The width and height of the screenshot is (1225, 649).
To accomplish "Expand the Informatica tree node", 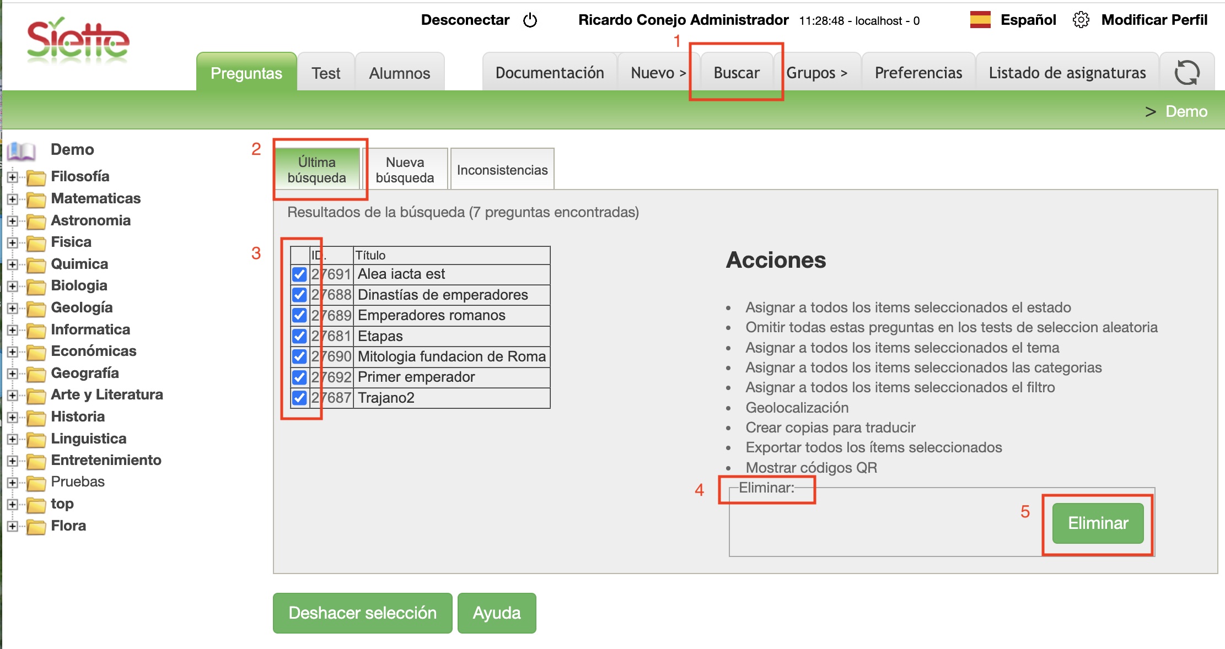I will click(x=12, y=331).
